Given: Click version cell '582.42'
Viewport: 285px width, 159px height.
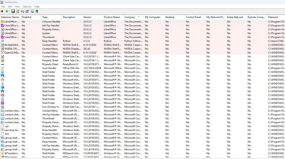Looking at the screenshot, I should click(x=87, y=49).
